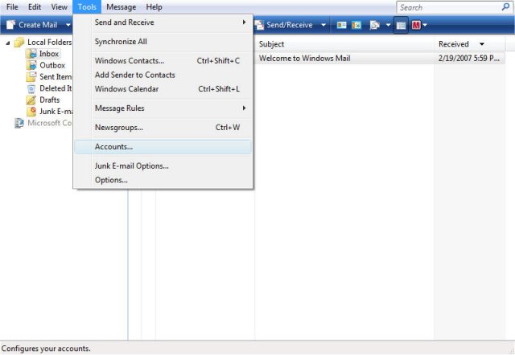Select Add Sender to Contacts
The width and height of the screenshot is (515, 355).
(x=163, y=75)
